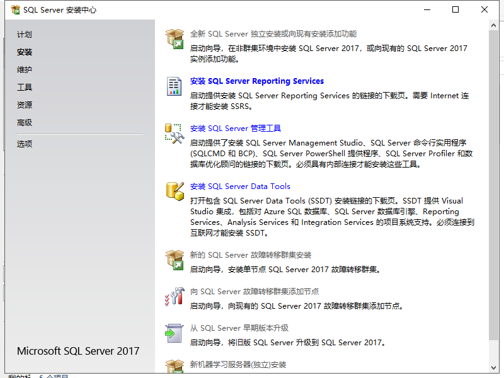Image resolution: width=504 pixels, height=378 pixels.
Task: Click the 早期版本升级 green arrow icon
Action: (175, 333)
